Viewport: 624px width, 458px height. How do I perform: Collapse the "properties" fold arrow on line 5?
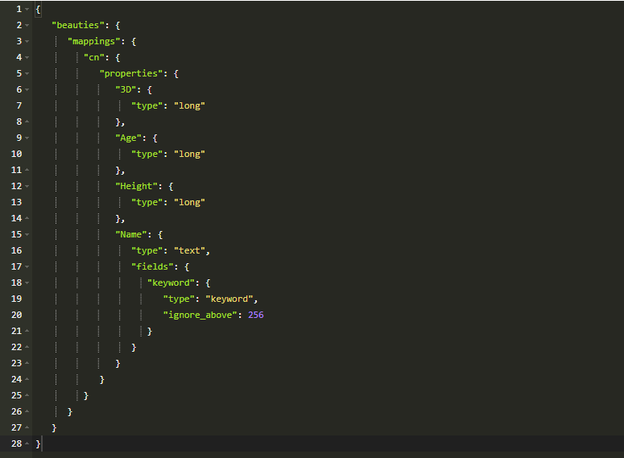[27, 73]
